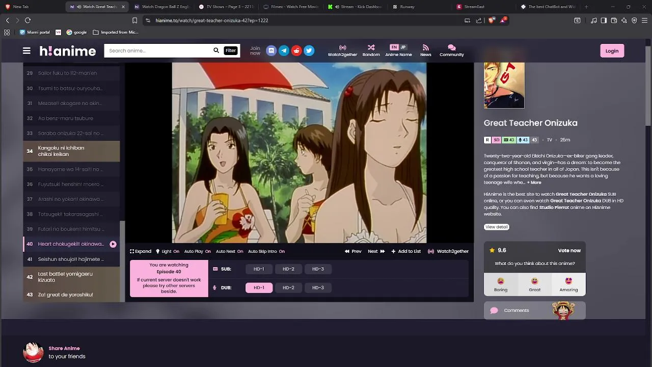Open Watch2gether from header
652x367 pixels.
(x=342, y=50)
